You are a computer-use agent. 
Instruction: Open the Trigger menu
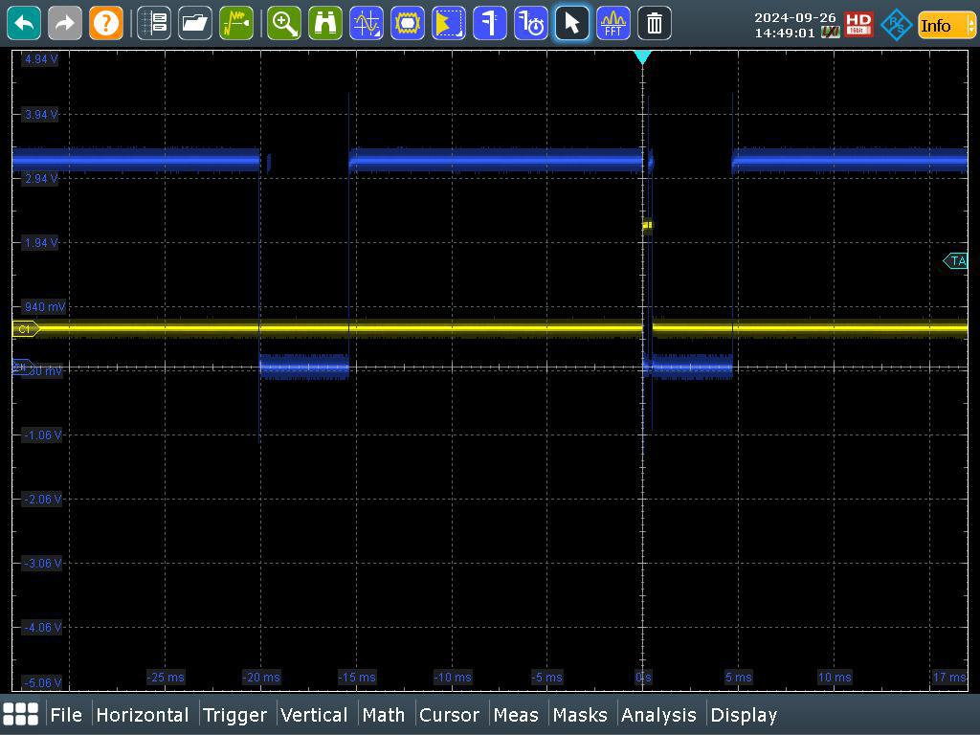click(234, 715)
